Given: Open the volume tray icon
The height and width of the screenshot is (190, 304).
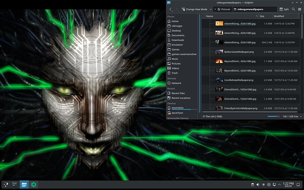Looking at the screenshot, I should (258, 185).
